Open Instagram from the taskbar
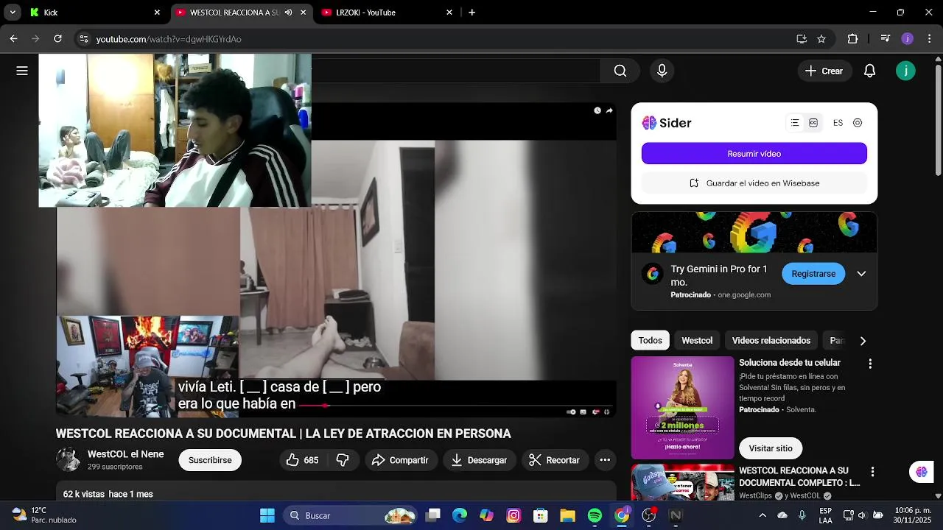 tap(513, 515)
